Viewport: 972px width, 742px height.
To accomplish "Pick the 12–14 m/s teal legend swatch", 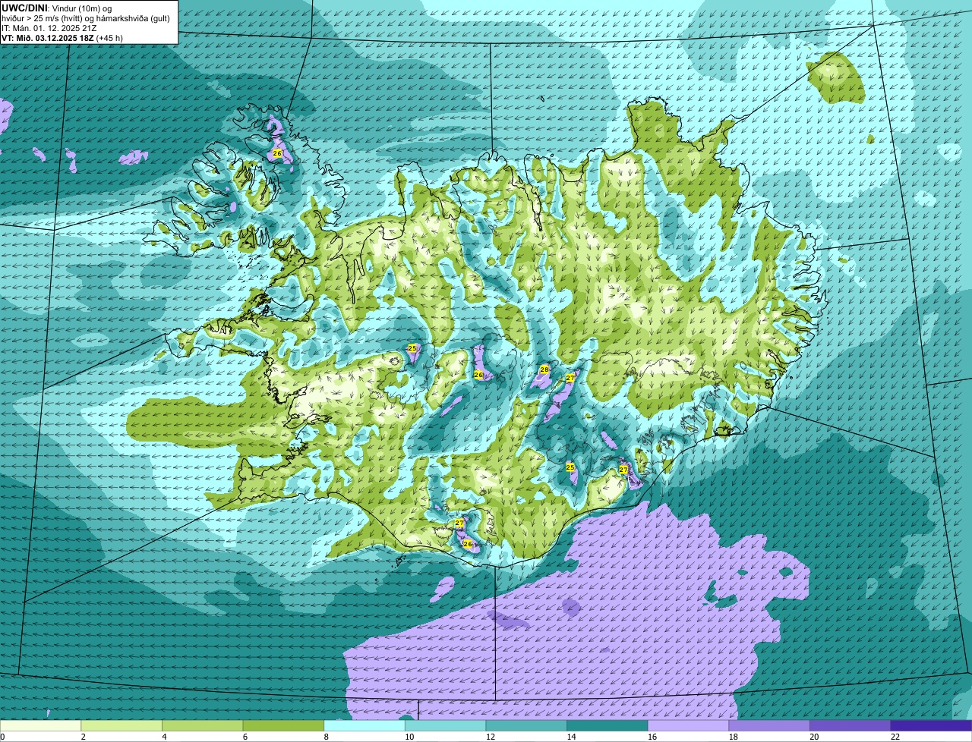I will [x=526, y=725].
